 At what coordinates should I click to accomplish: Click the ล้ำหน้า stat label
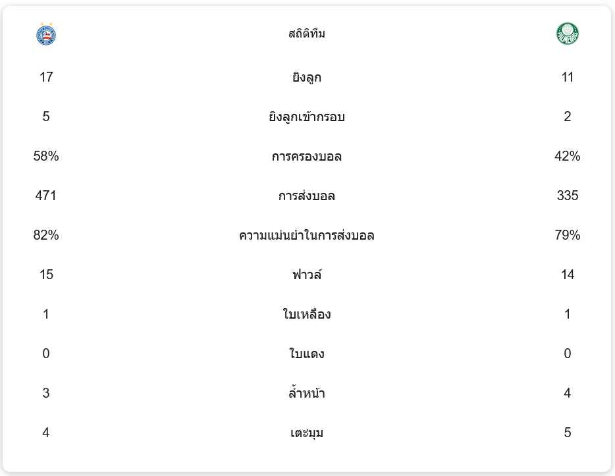tap(307, 394)
